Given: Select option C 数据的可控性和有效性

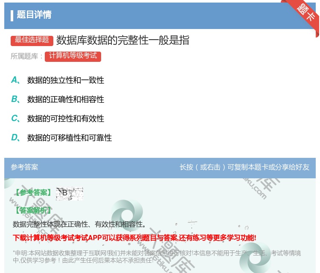Looking at the screenshot, I should tap(58, 119).
